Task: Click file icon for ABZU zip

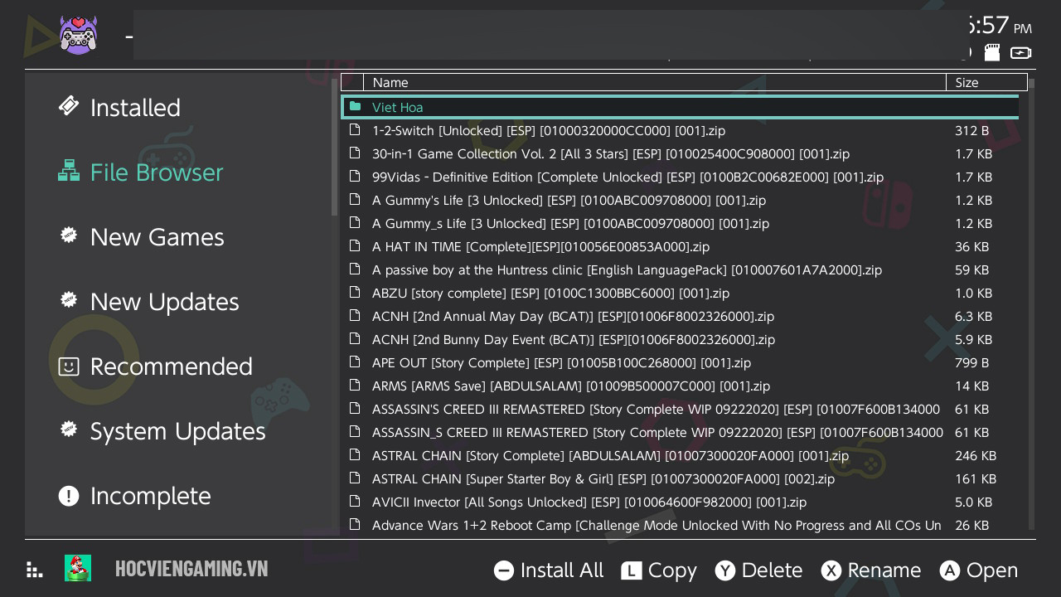Action: click(355, 293)
